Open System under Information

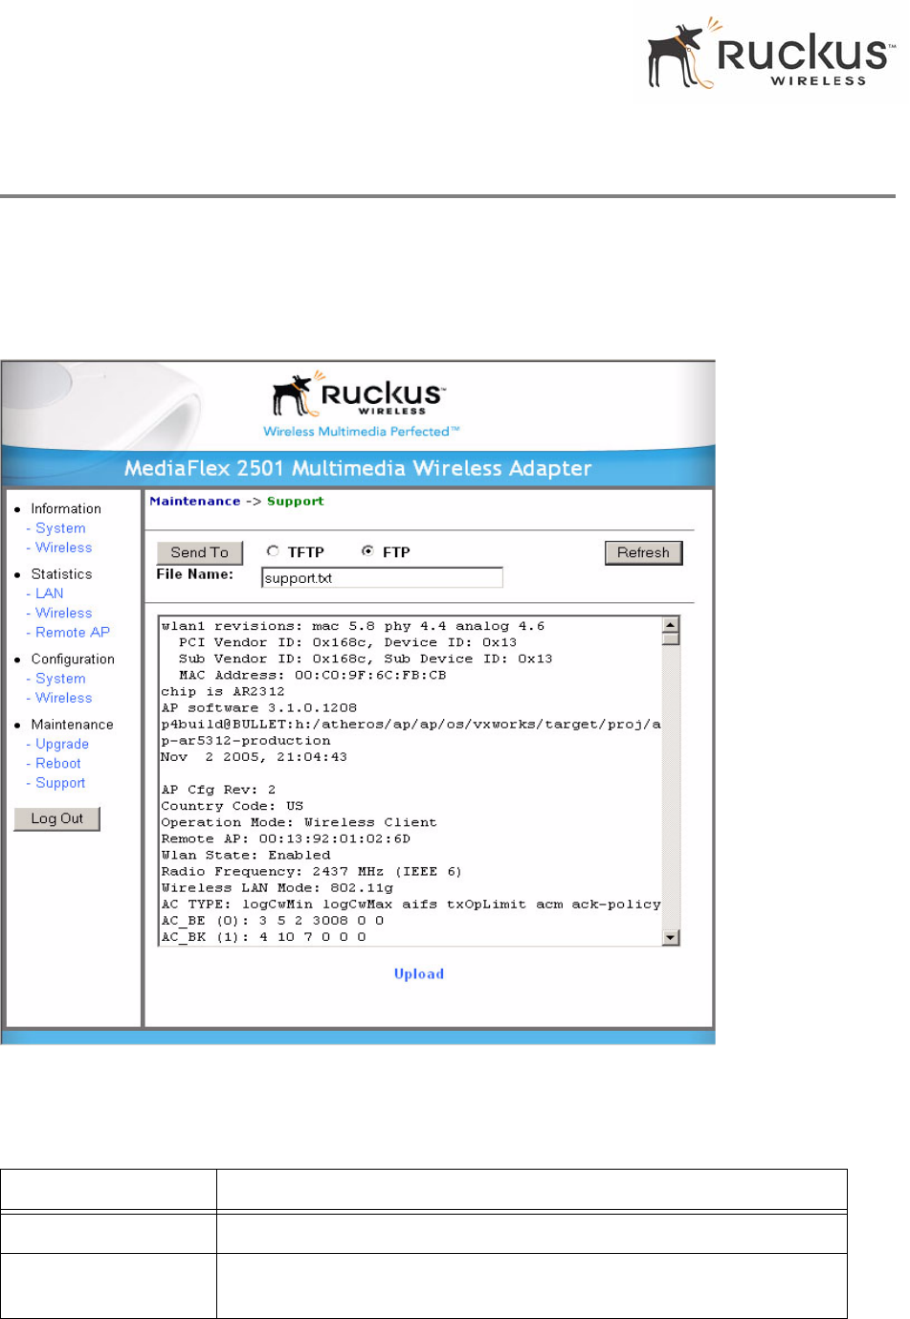pos(60,528)
